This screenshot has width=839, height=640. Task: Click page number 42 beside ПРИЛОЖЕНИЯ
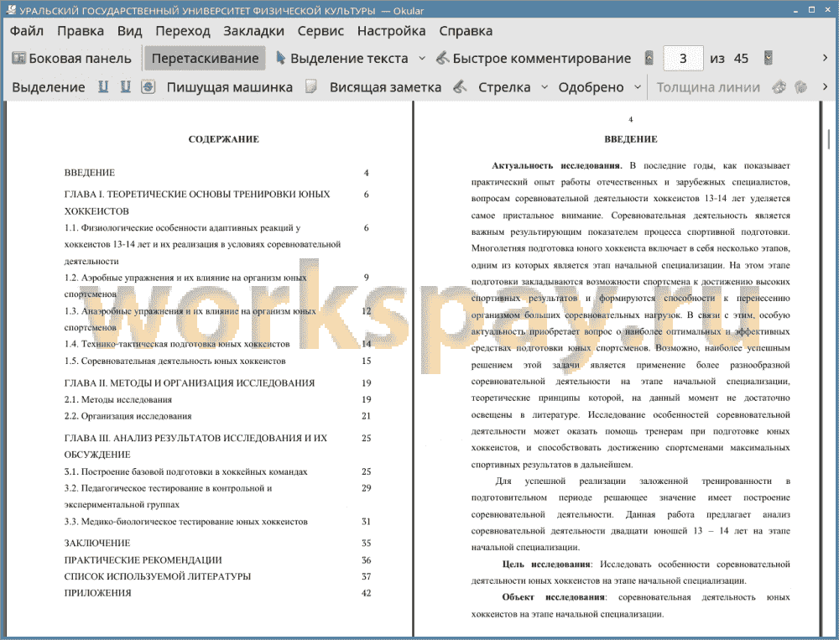tap(366, 593)
